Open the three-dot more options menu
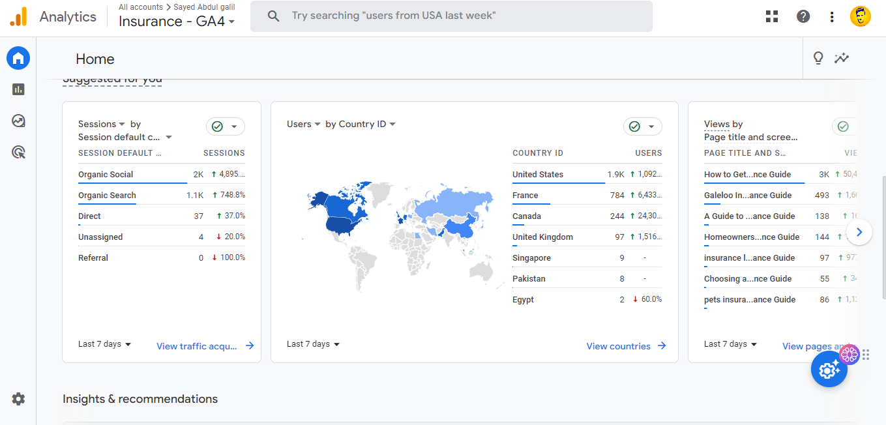 tap(832, 17)
